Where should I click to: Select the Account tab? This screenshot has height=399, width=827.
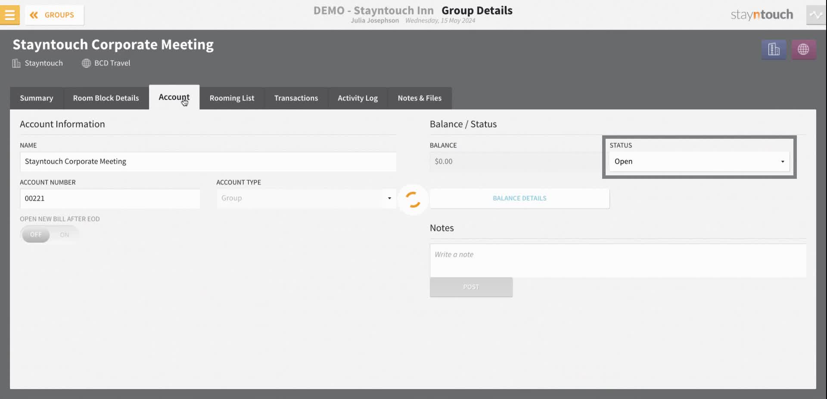click(174, 97)
